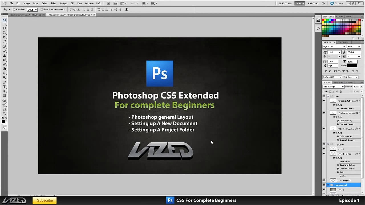Image resolution: width=365 pixels, height=205 pixels.
Task: Apply Underline in Character panel
Action: coord(353,71)
